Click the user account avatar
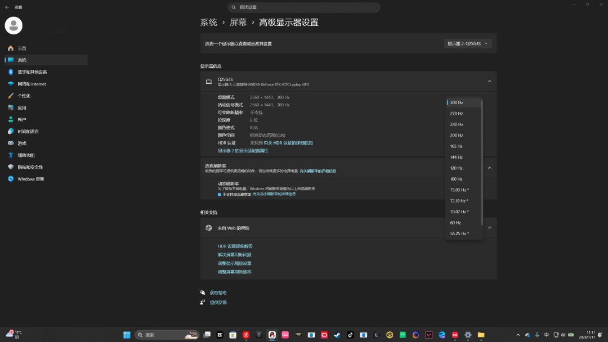The width and height of the screenshot is (608, 342). coord(14,25)
